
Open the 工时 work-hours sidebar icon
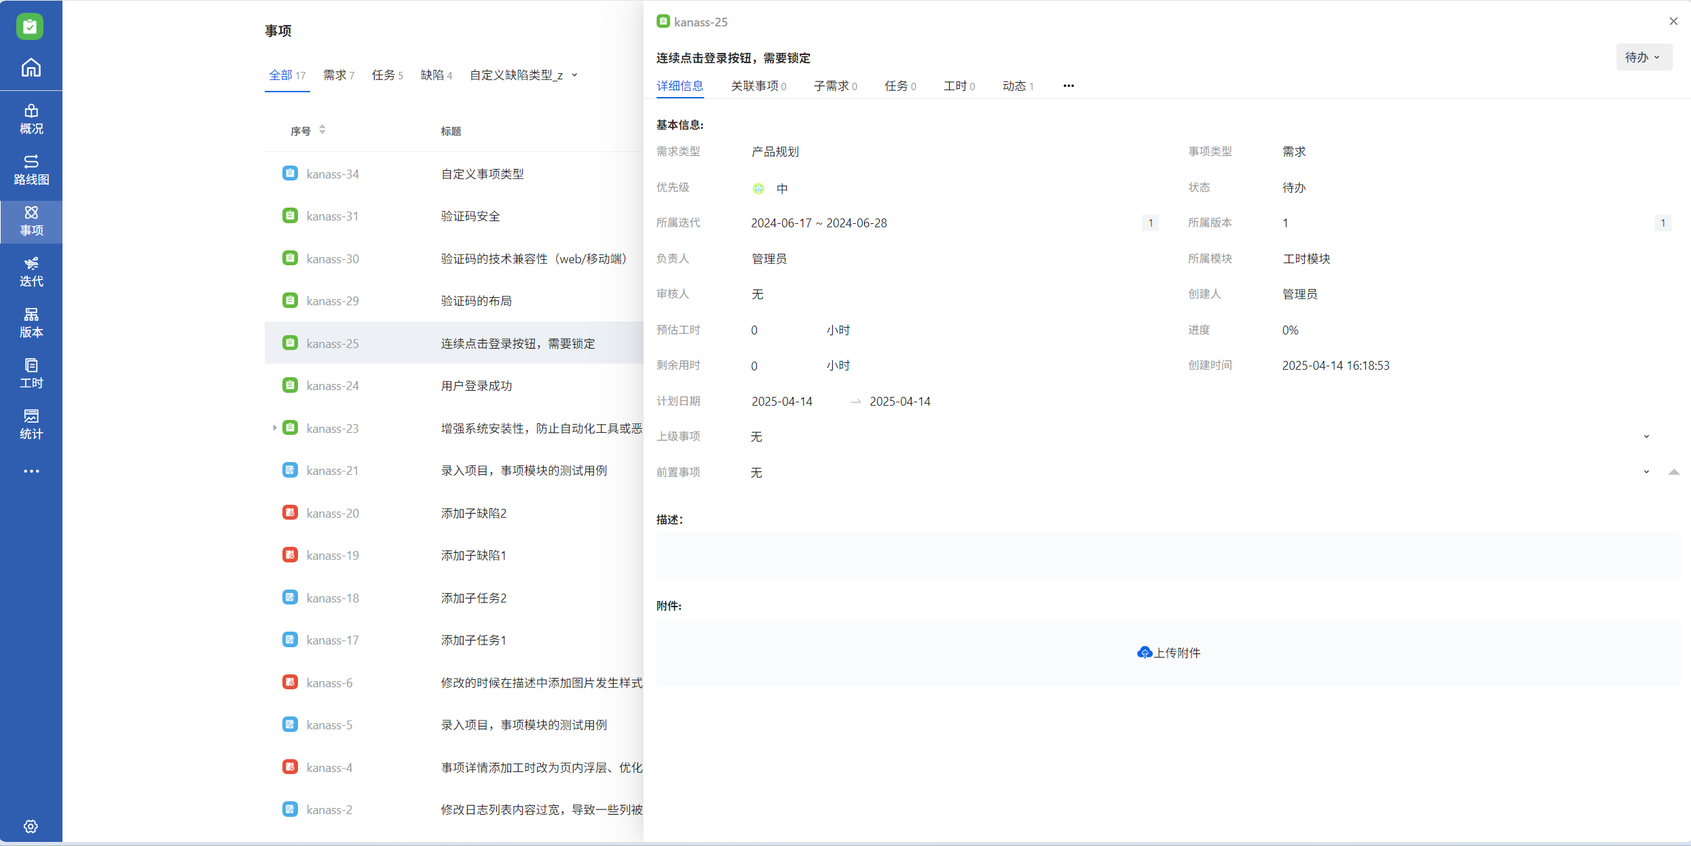tap(31, 373)
